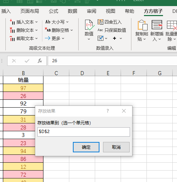Select the yellow cell containing 94
The height and width of the screenshot is (182, 177).
click(19, 151)
